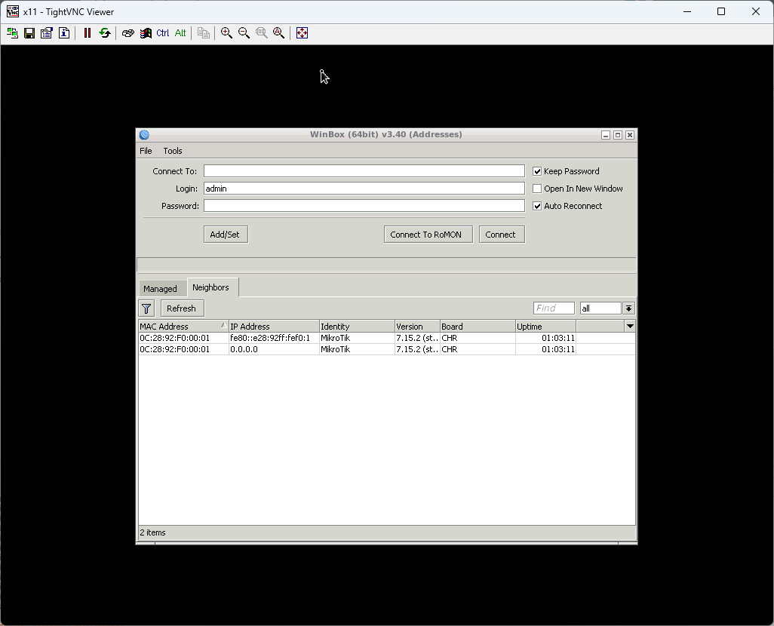Enable Open In New Window

[537, 188]
